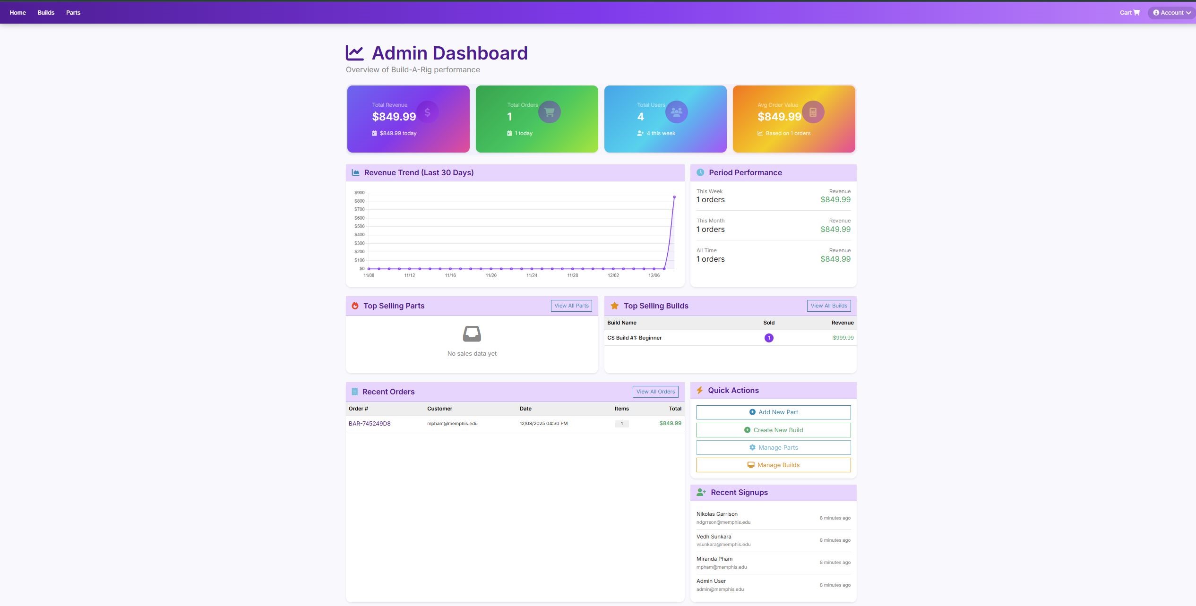The height and width of the screenshot is (606, 1196).
Task: Go to the Builds menu item
Action: coord(46,13)
